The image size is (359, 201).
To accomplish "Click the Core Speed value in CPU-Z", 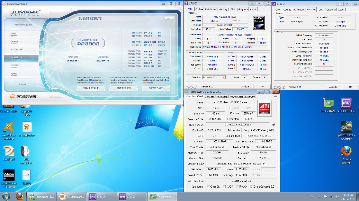I will pos(212,57).
